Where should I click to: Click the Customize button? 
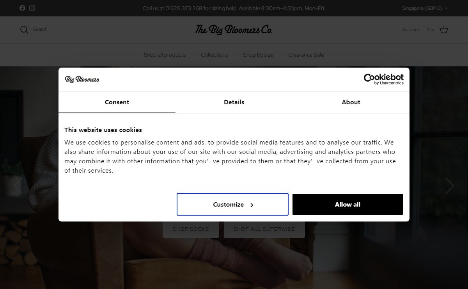(232, 204)
